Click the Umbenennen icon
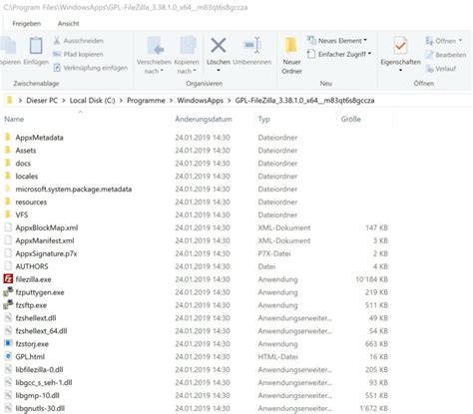473x414 pixels. [x=252, y=45]
